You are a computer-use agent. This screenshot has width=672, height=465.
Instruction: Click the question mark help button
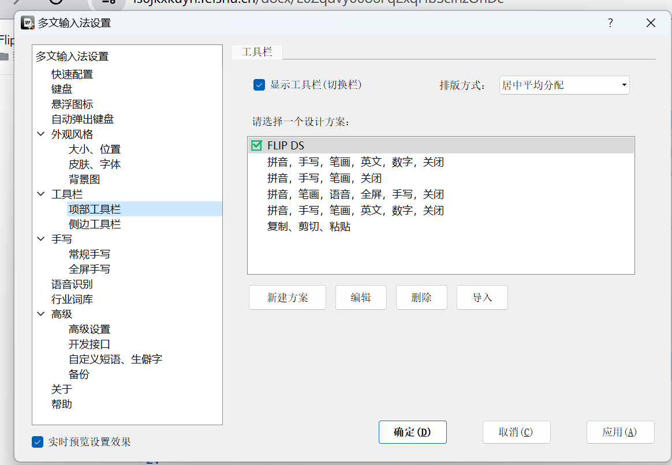click(610, 22)
